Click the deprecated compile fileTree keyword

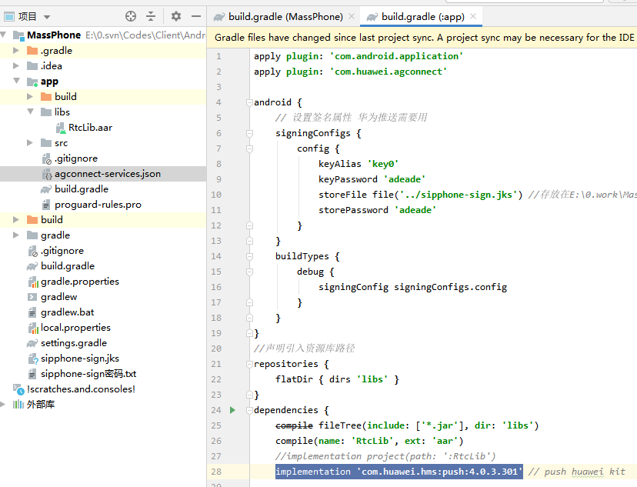point(294,425)
